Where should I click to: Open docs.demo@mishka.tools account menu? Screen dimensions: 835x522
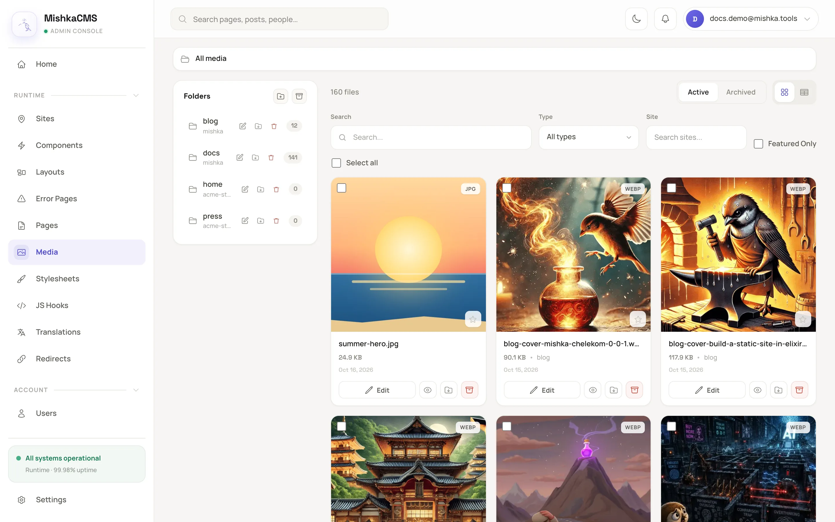pyautogui.click(x=750, y=19)
